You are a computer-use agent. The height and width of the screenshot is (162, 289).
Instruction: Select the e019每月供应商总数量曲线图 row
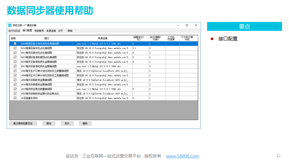[48, 89]
